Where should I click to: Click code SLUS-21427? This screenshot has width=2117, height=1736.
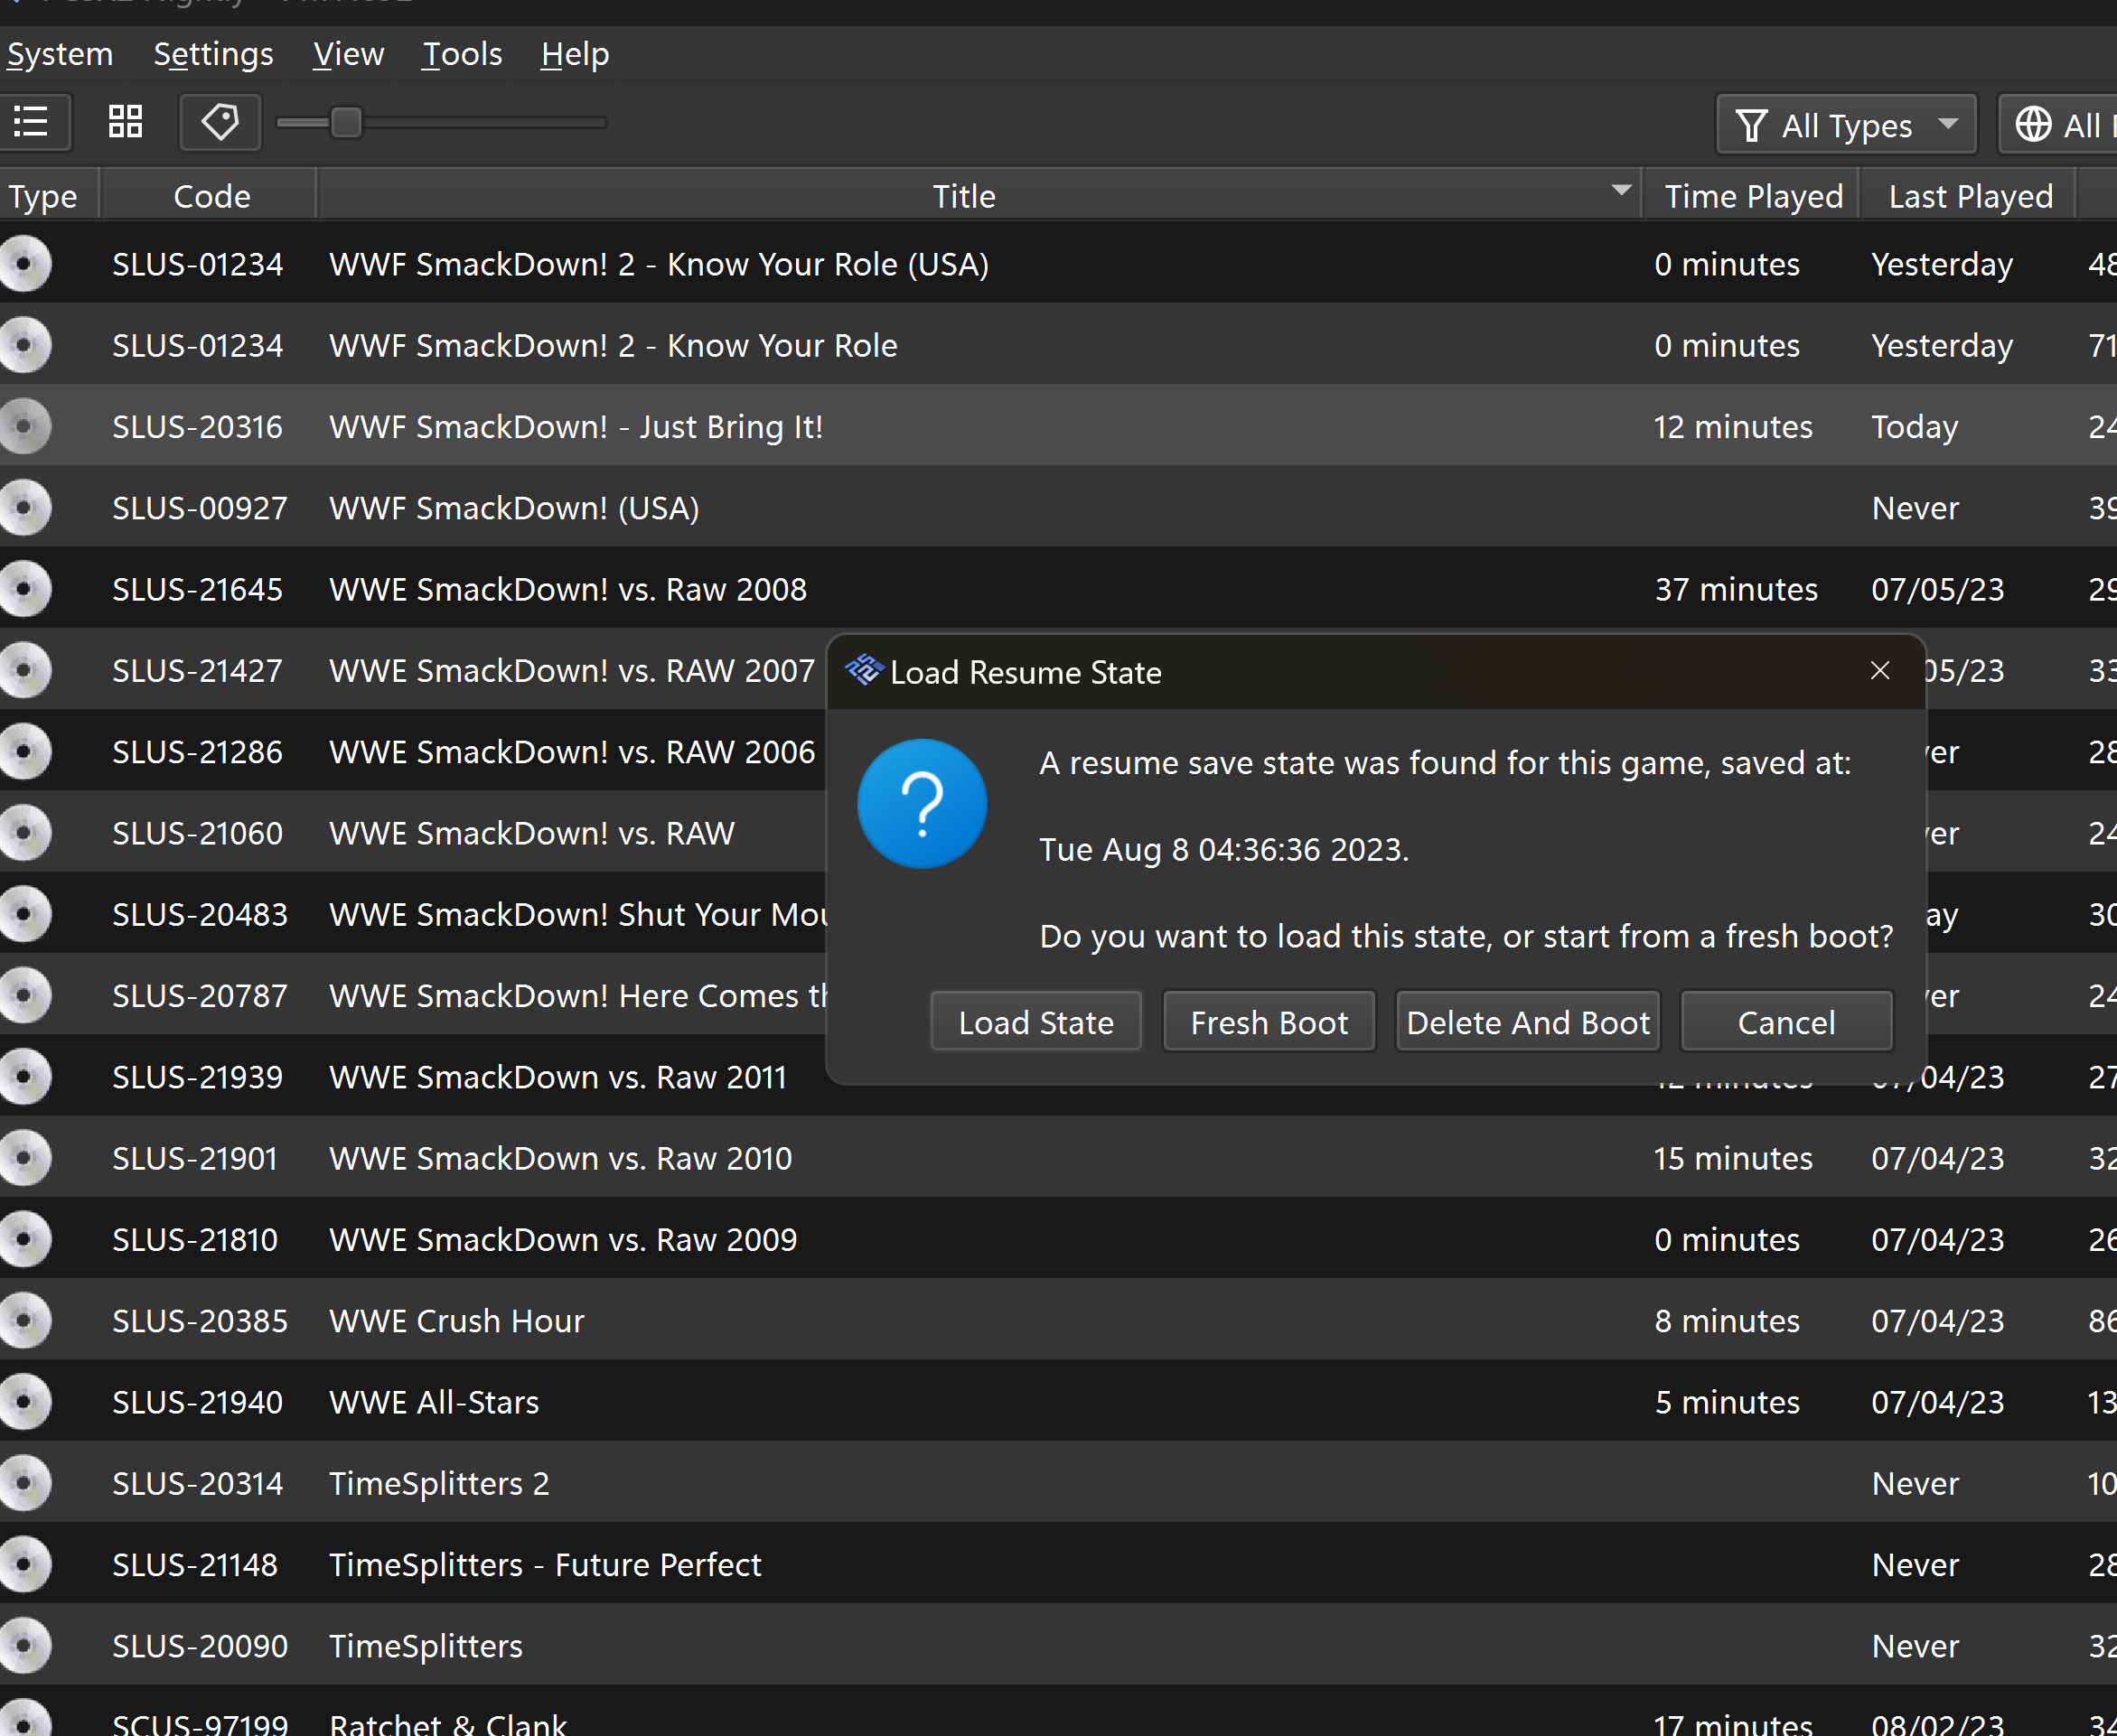[x=197, y=670]
